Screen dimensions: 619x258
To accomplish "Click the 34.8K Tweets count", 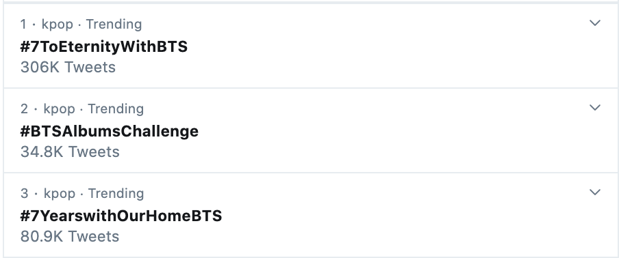I will click(x=70, y=152).
